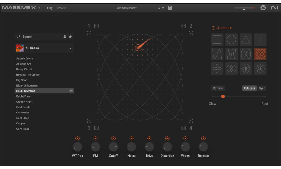Load the Cloudy Night preset
The width and height of the screenshot is (281, 169).
coord(24,102)
